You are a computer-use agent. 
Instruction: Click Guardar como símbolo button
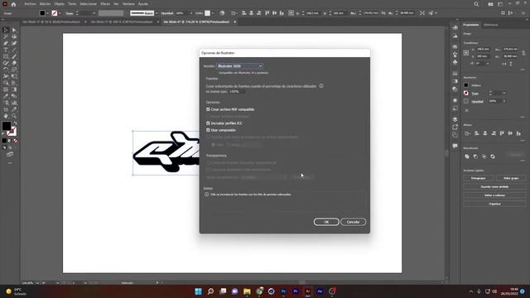pos(494,187)
